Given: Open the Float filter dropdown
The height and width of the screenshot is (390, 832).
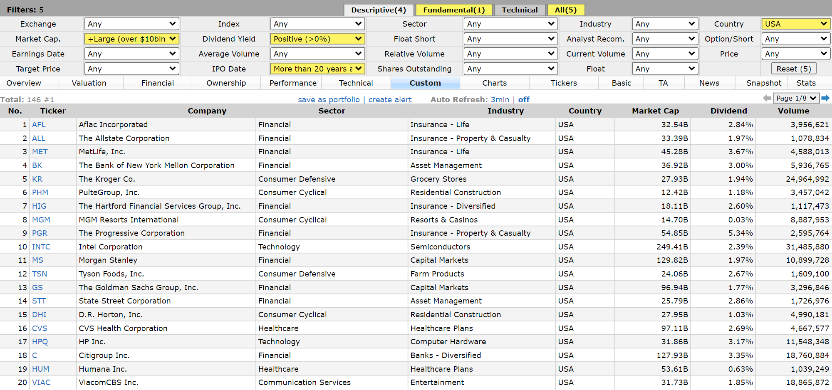Looking at the screenshot, I should point(665,69).
